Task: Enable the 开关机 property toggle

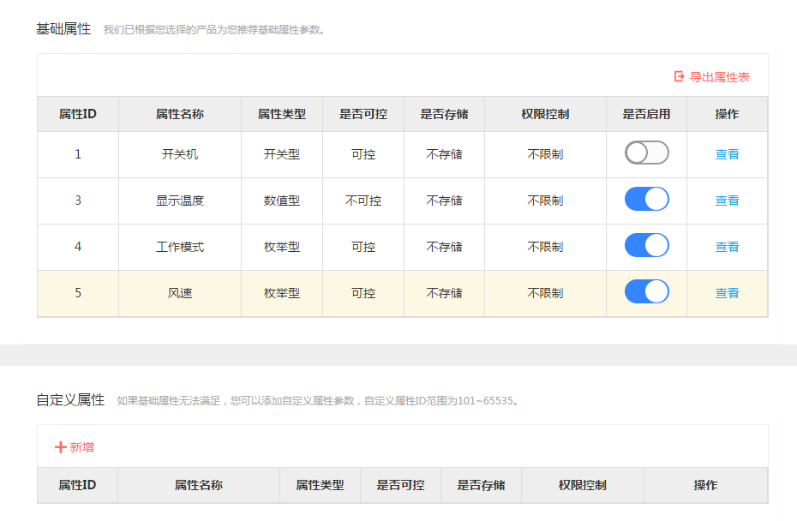Action: [646, 153]
